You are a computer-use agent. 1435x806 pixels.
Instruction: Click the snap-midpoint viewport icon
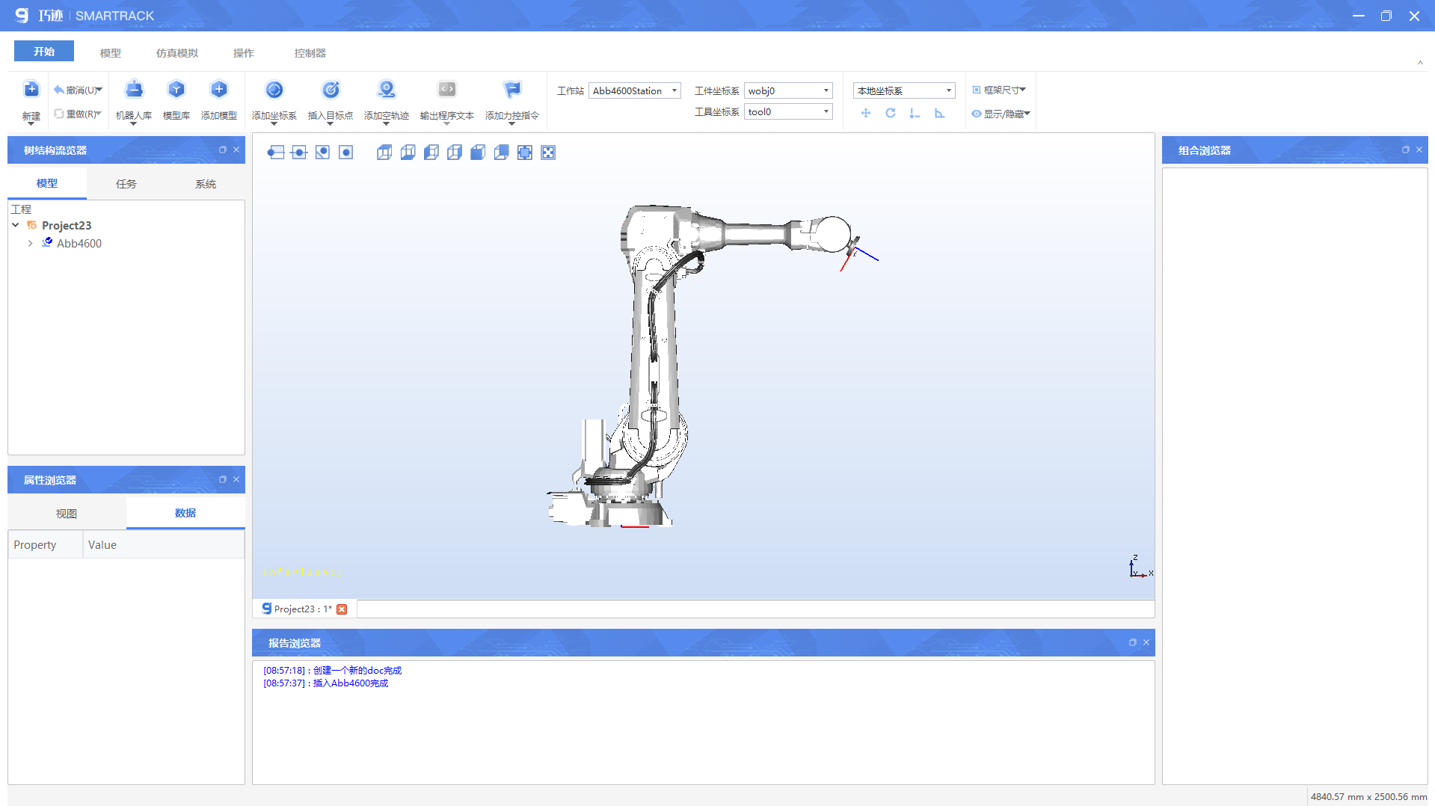[299, 153]
